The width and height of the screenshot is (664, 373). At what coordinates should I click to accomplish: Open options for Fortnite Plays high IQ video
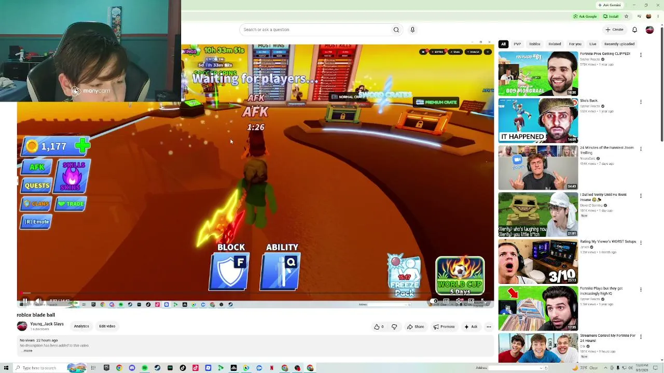(641, 290)
